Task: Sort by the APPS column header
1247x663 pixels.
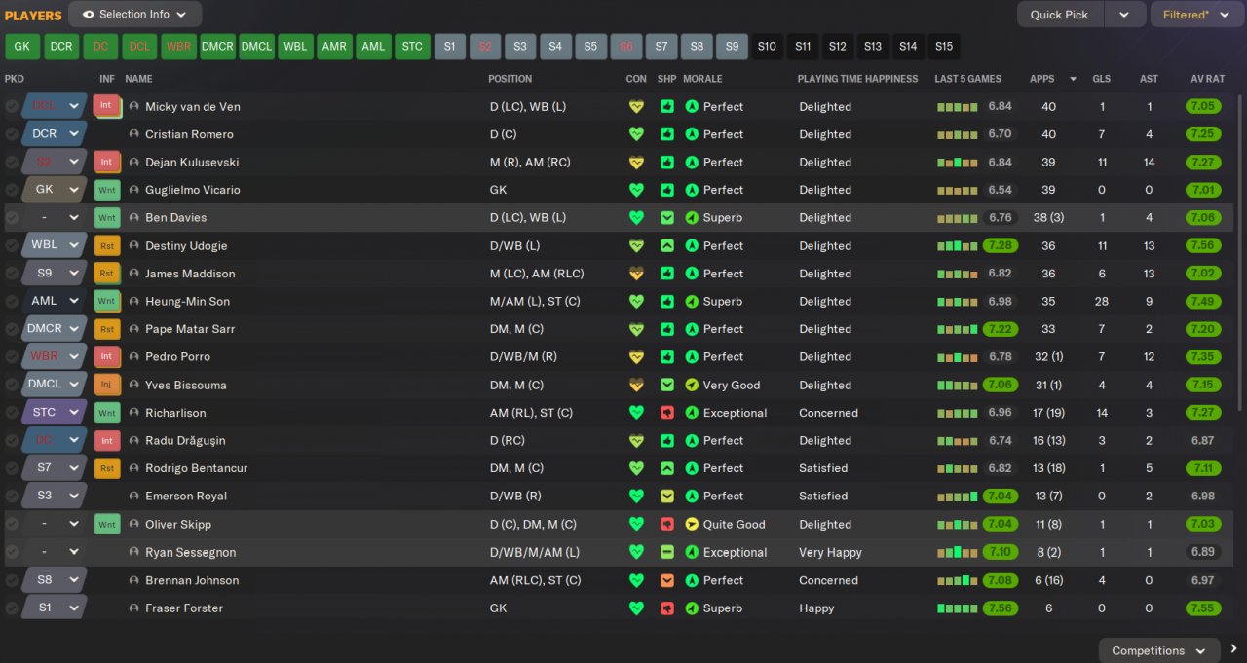Action: (1041, 79)
